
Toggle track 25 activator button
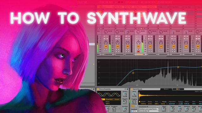coord(186,46)
